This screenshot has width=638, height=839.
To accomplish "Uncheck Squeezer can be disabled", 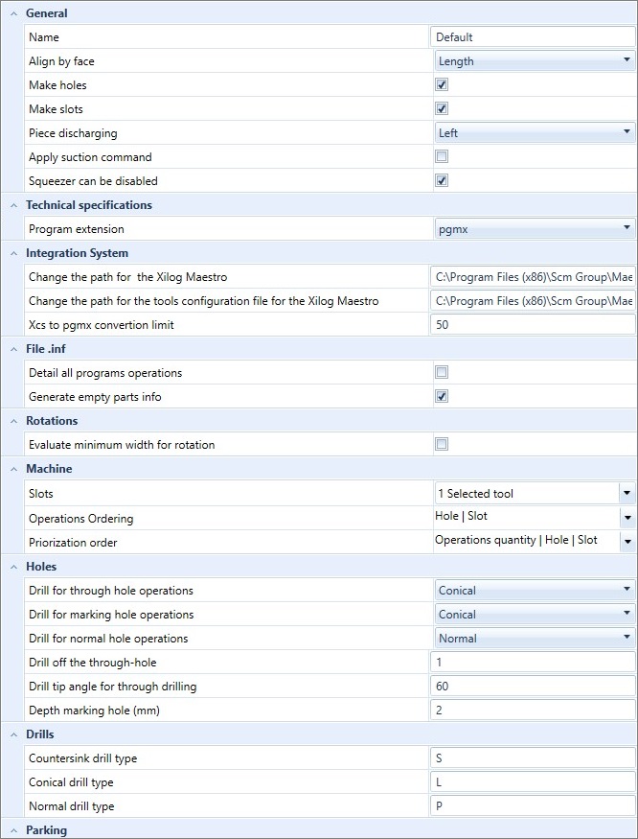I will [442, 180].
